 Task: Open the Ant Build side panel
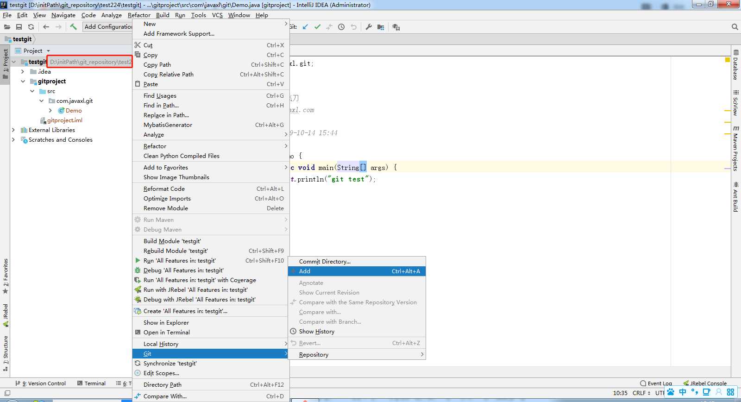[x=735, y=197]
